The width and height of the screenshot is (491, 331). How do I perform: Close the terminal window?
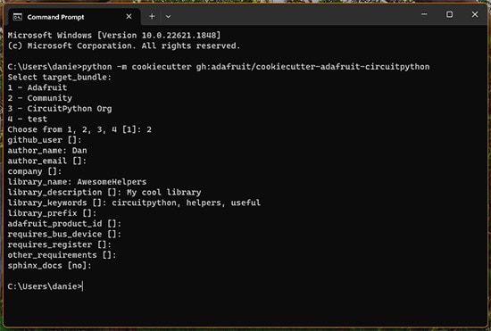click(x=475, y=14)
